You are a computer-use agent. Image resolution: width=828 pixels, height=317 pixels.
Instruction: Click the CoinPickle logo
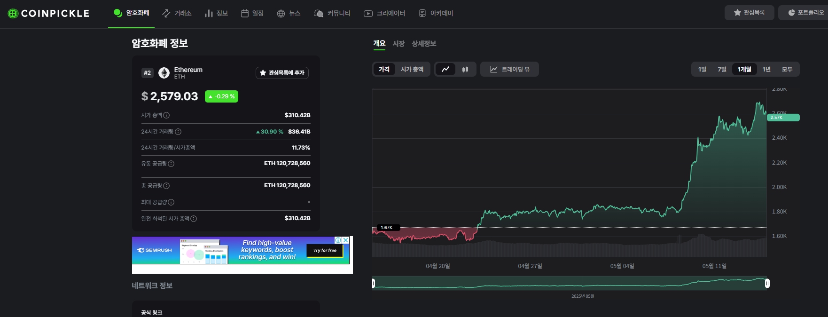tap(48, 14)
